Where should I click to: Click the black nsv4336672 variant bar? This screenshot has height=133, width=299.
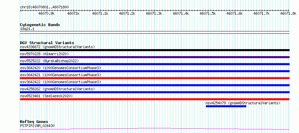tap(155, 50)
